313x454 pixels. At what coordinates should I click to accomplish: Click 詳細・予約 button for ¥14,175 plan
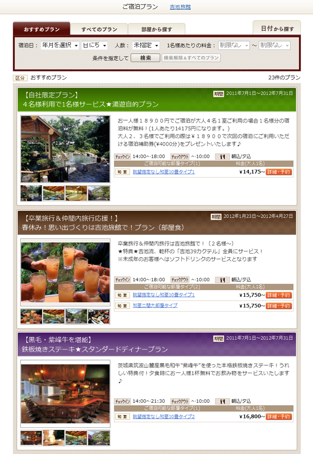(x=279, y=172)
